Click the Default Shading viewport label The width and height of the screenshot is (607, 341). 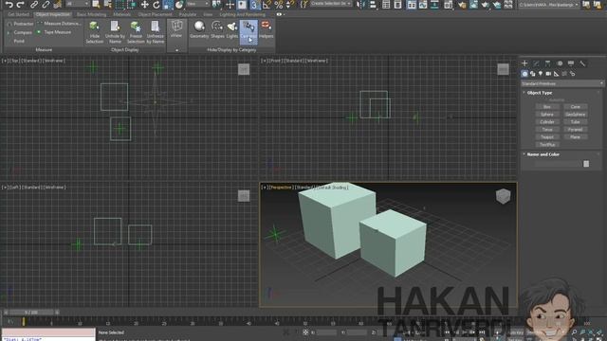(333, 188)
